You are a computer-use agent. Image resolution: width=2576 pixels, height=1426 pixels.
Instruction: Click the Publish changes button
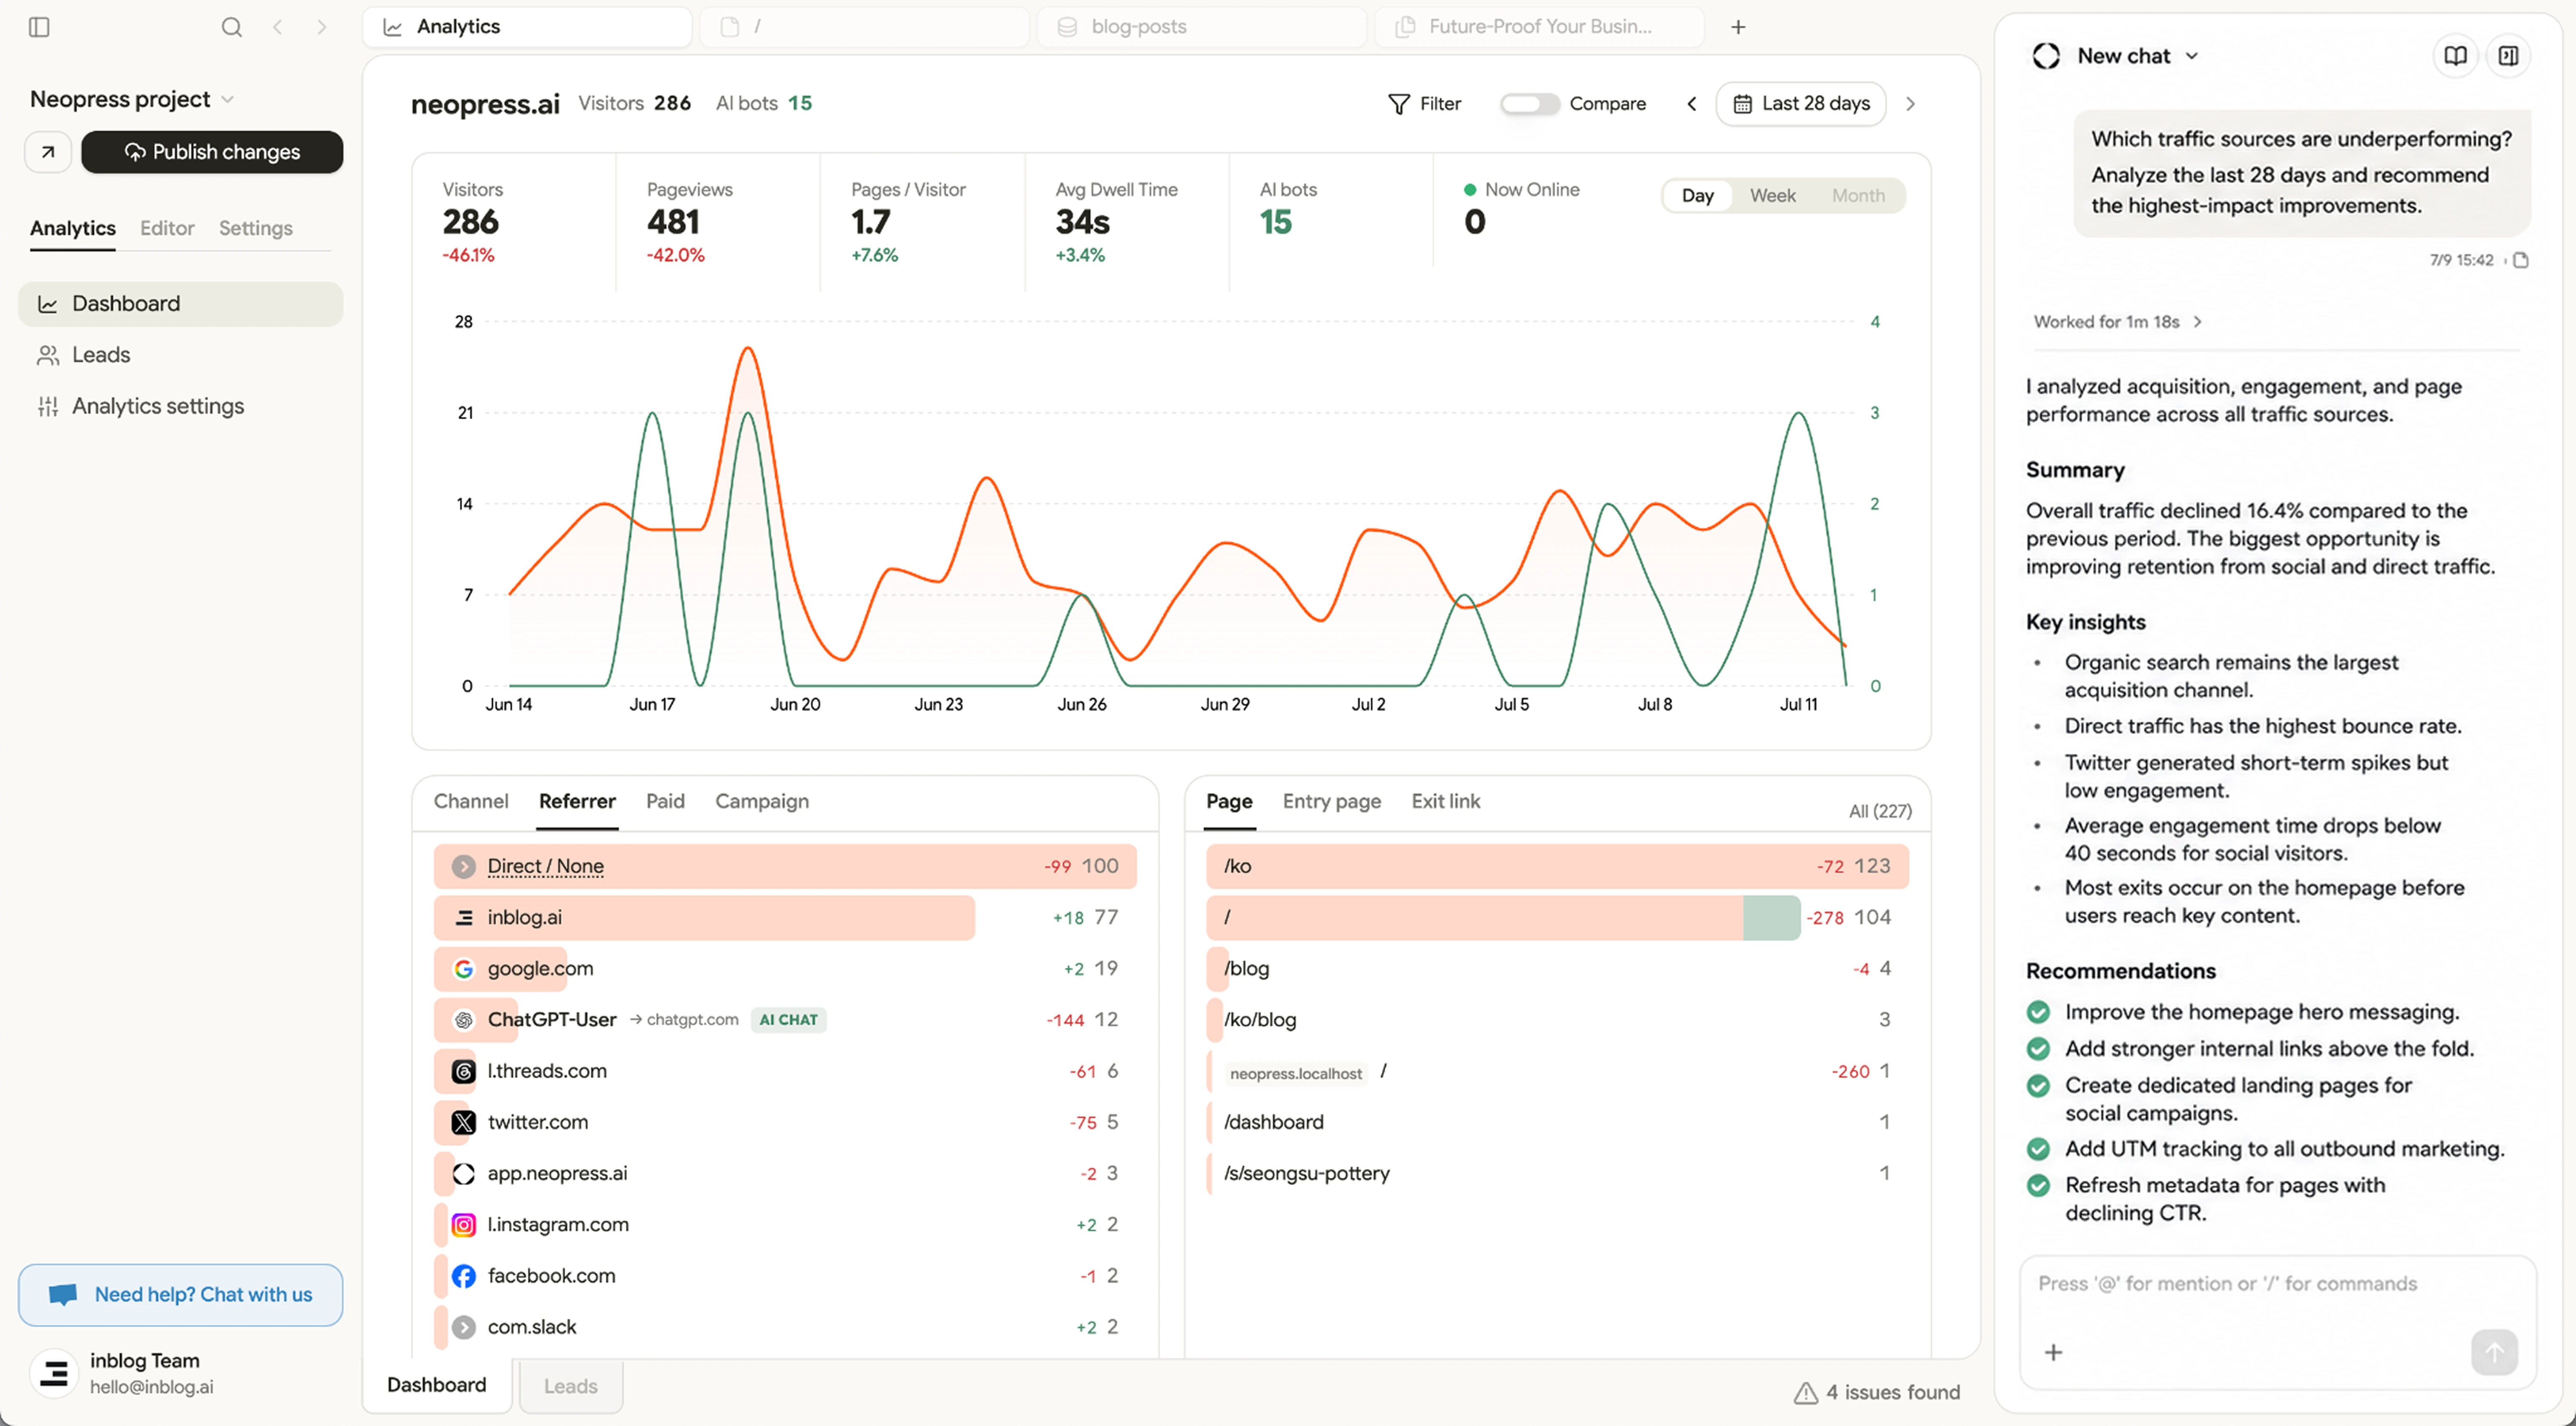coord(212,152)
